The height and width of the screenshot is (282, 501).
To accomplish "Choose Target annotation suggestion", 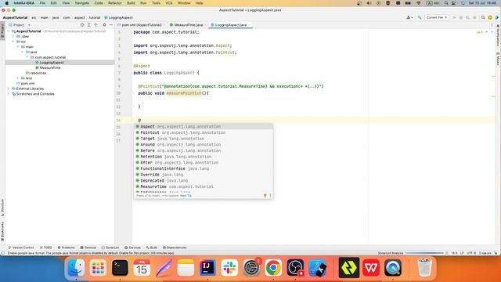I will point(204,139).
